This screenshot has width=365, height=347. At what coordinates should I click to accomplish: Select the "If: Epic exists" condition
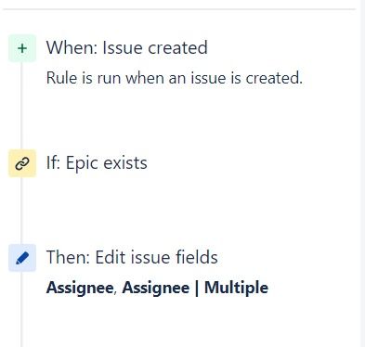tap(97, 163)
